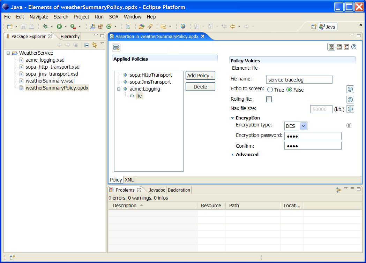Viewport: 366px width, 263px height.
Task: Click the Delete button
Action: pyautogui.click(x=200, y=87)
